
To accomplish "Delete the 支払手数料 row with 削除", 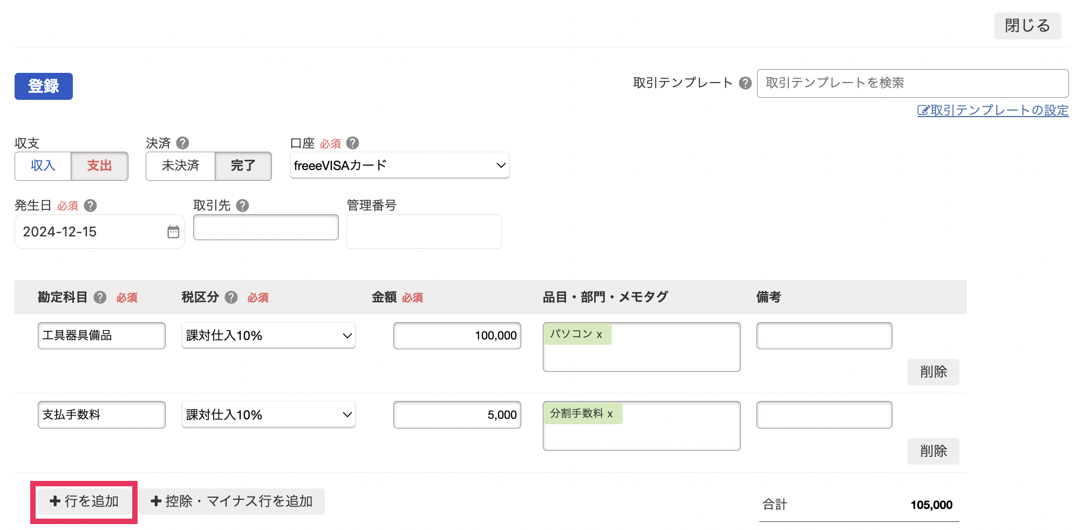I will [933, 451].
